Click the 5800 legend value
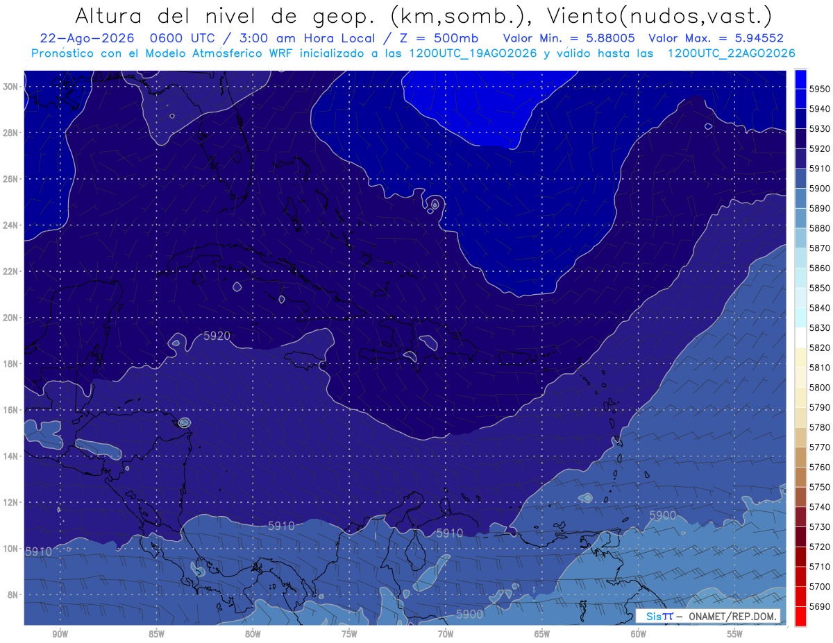This screenshot has width=833, height=643. point(820,387)
